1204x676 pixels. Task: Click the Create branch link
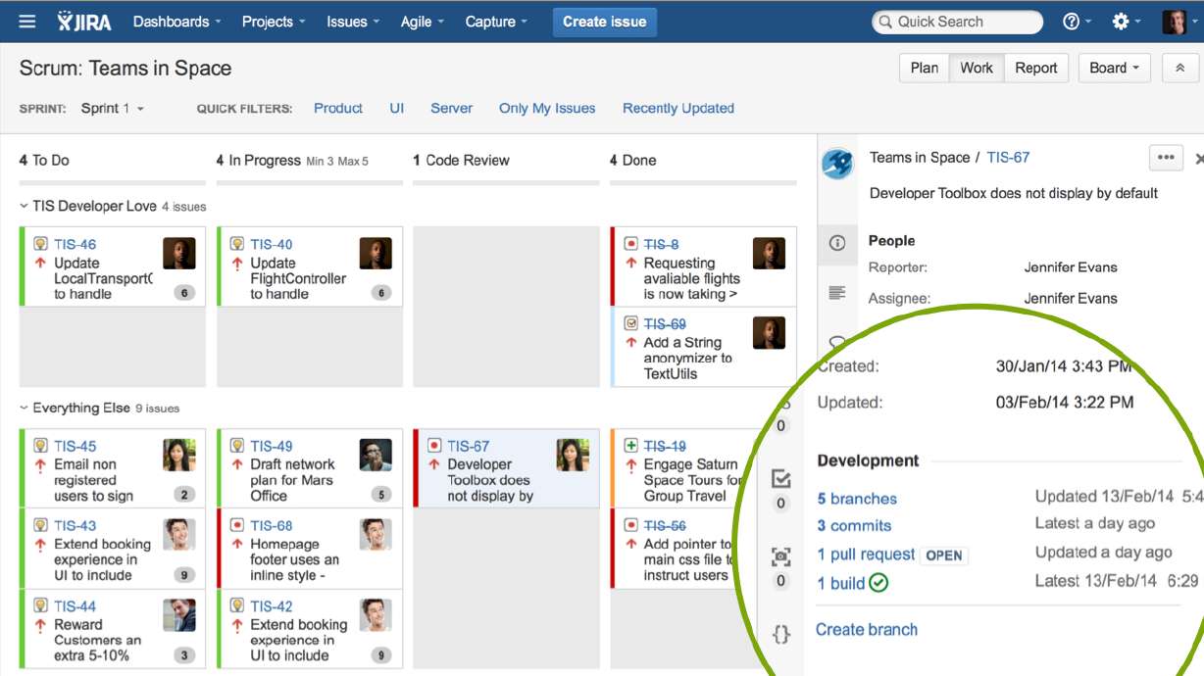[867, 629]
